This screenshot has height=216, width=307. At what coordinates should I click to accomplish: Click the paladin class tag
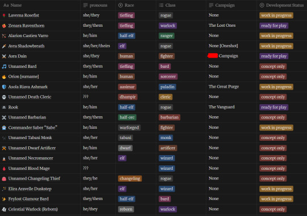point(167,87)
